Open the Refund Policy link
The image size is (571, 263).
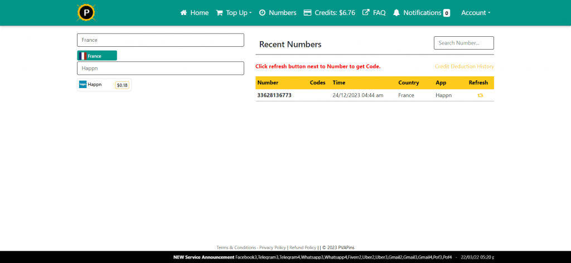302,247
